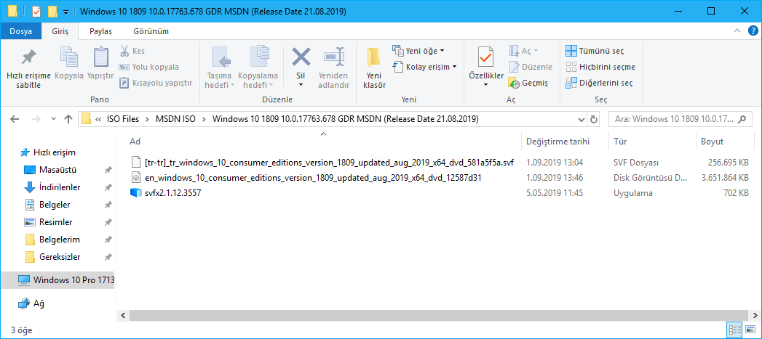Click Kısayolu yapıştır
The image size is (762, 339).
156,83
